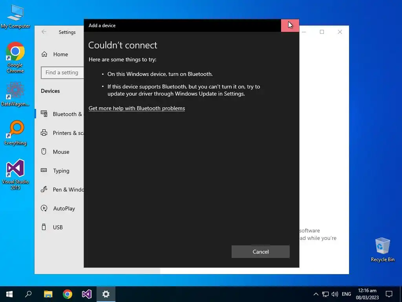This screenshot has height=302, width=402.
Task: Click the volume speaker tray icon
Action: [x=334, y=294]
